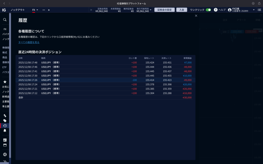Click the 証拠金の設定 button
Image resolution: width=263 pixels, height=164 pixels.
164,10
